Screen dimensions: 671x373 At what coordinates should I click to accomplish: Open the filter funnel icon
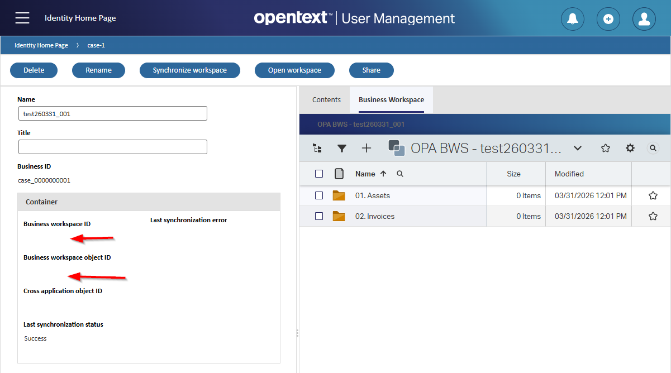342,149
